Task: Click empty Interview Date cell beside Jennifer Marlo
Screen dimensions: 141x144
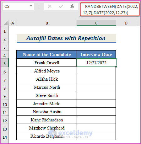Action: click(96, 104)
